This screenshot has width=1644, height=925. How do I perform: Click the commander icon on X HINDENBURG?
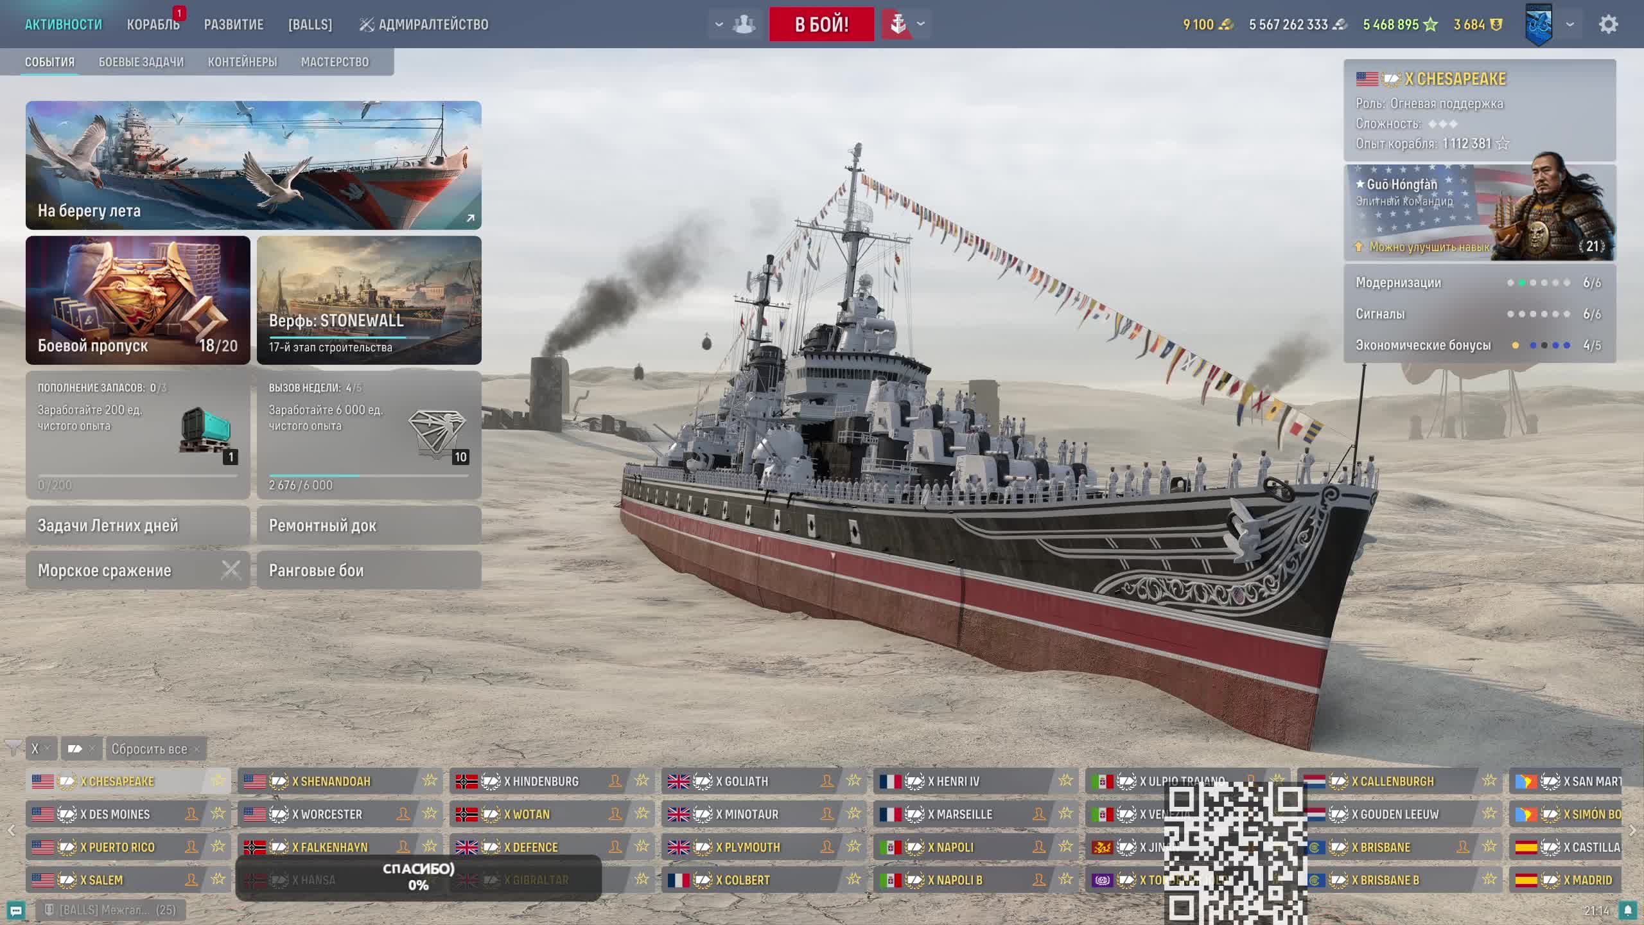click(x=615, y=781)
